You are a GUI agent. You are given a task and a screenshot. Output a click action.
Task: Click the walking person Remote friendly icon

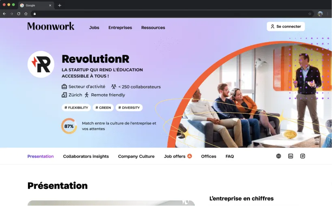coord(86,95)
